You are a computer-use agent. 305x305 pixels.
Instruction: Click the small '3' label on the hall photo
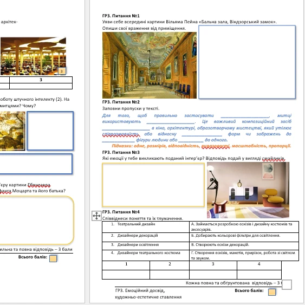[62, 71]
